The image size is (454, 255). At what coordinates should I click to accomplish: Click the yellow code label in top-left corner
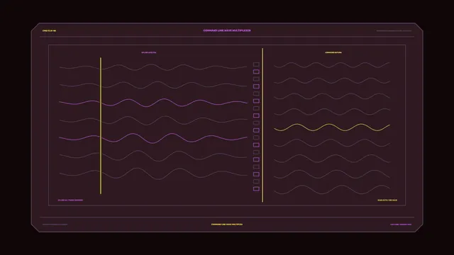point(49,30)
